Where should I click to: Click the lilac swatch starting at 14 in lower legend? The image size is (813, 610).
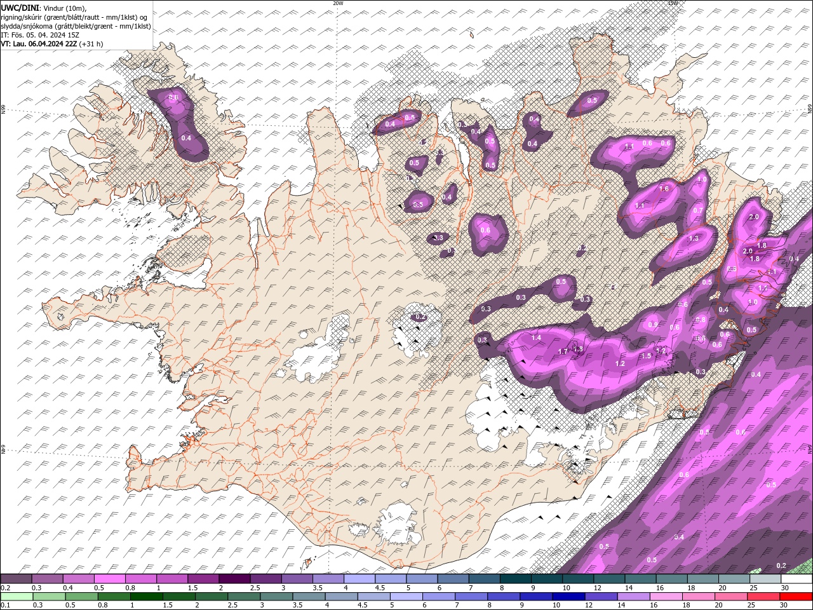(x=633, y=596)
